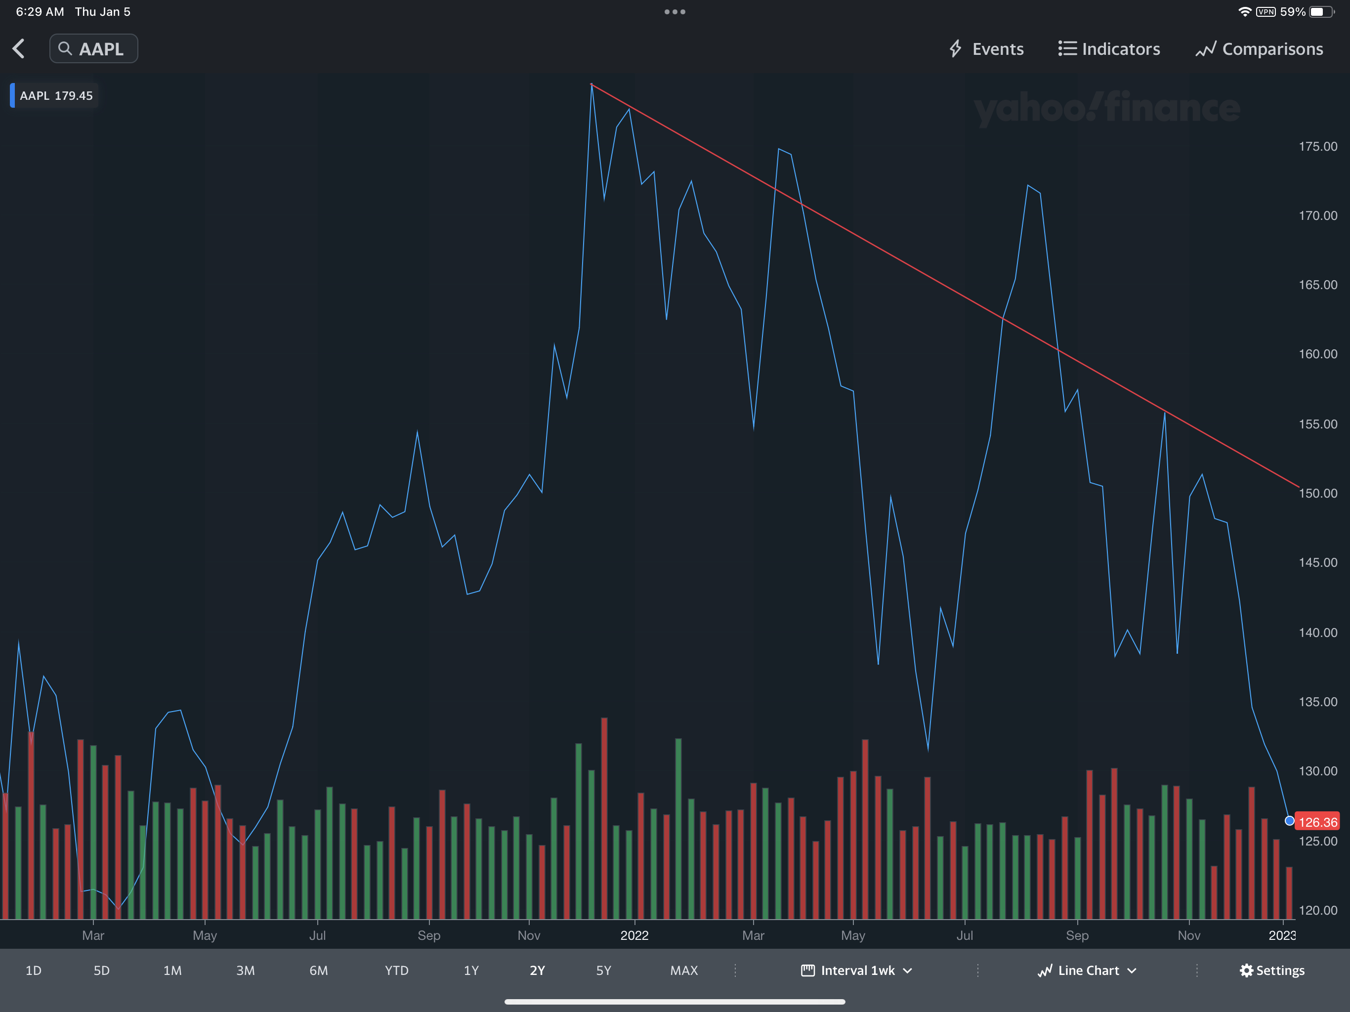Tap the search magnifier icon beside AAPL
The width and height of the screenshot is (1350, 1012).
(65, 49)
